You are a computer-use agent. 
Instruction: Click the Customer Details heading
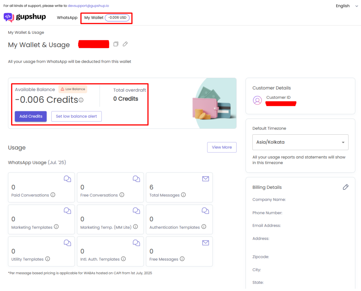point(271,88)
